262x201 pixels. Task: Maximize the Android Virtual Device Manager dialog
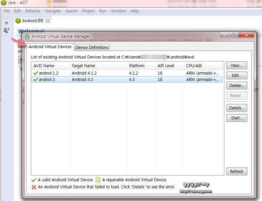point(234,35)
